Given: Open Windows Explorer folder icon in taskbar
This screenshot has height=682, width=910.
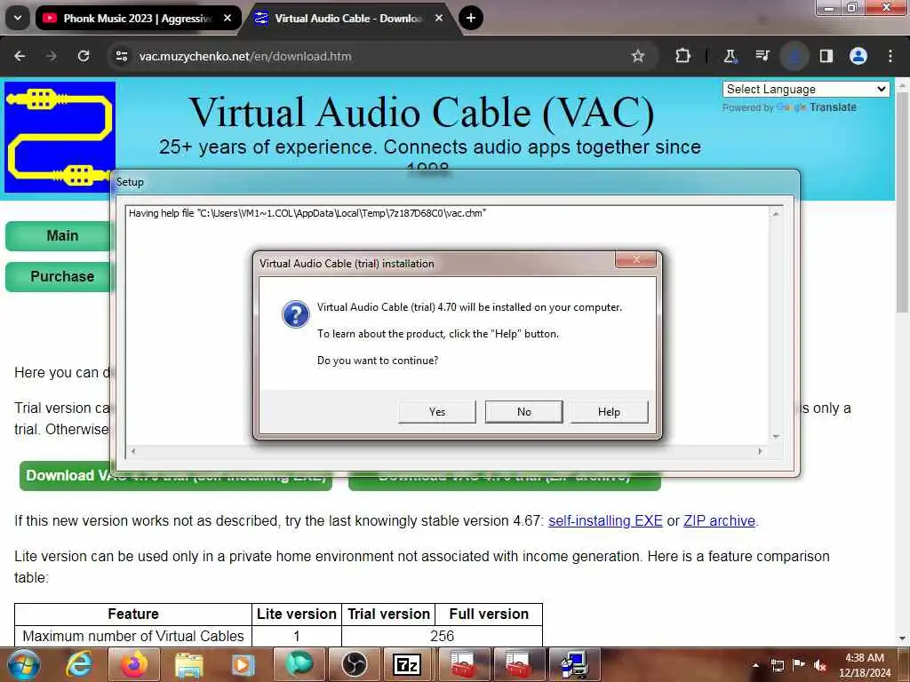Looking at the screenshot, I should coord(189,665).
